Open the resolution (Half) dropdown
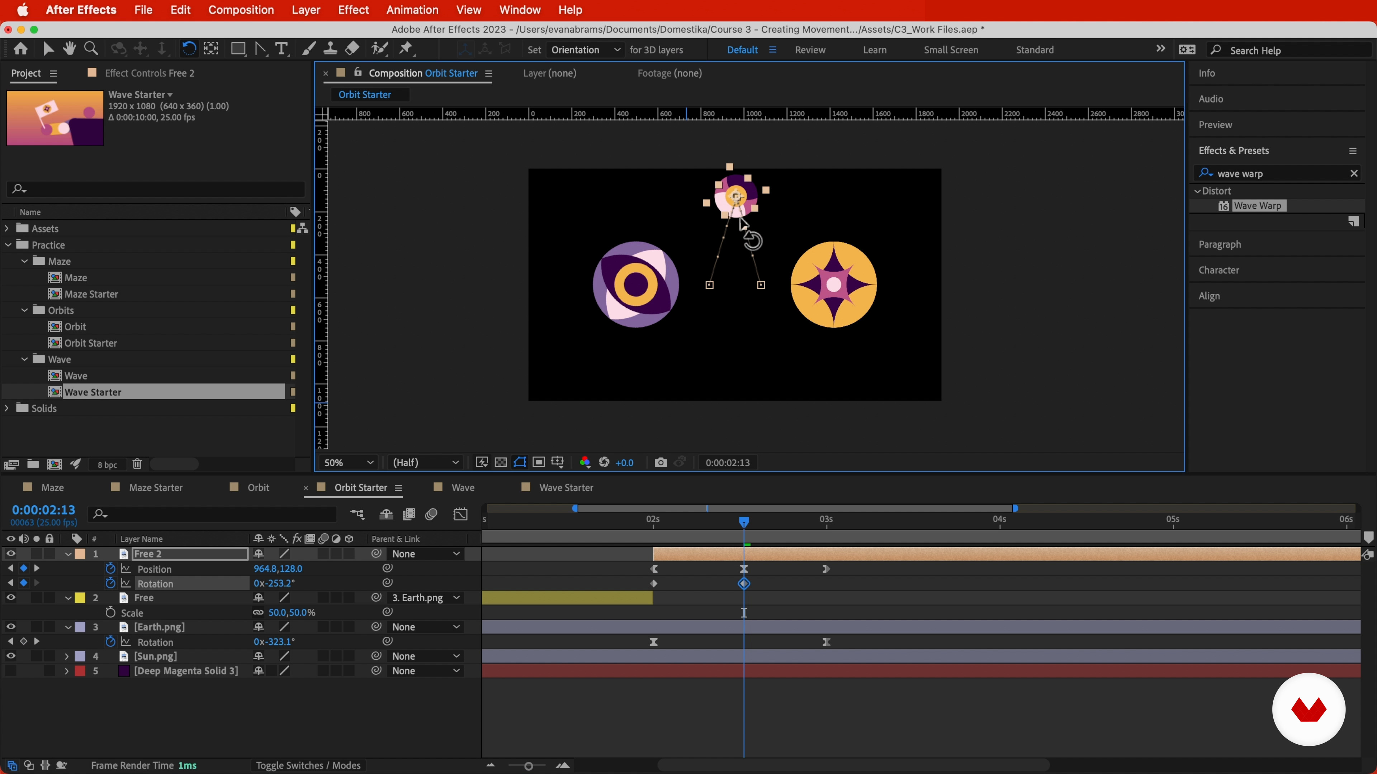This screenshot has height=774, width=1377. click(x=426, y=463)
